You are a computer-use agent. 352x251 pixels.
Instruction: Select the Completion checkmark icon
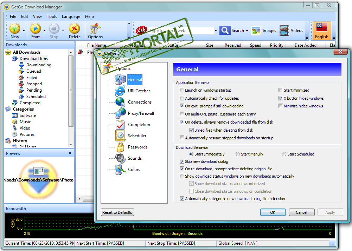[120, 125]
